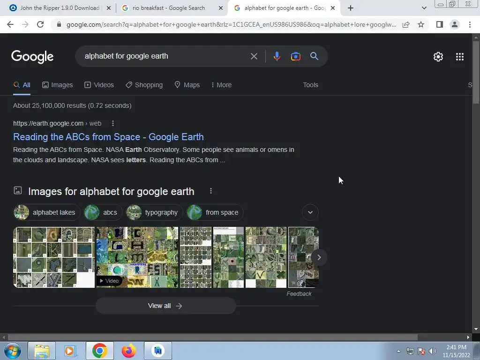
Task: Open options menu for Images section
Action: pyautogui.click(x=211, y=191)
